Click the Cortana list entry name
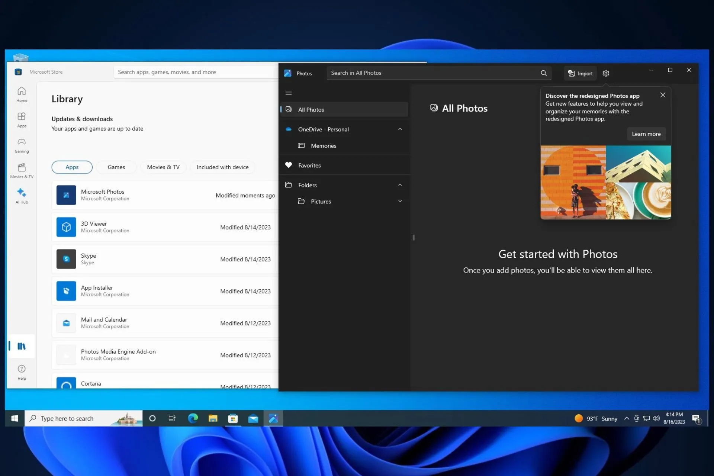The height and width of the screenshot is (476, 714). point(91,383)
